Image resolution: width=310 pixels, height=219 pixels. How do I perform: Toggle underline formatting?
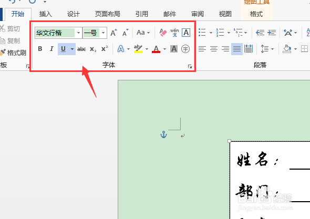click(63, 49)
